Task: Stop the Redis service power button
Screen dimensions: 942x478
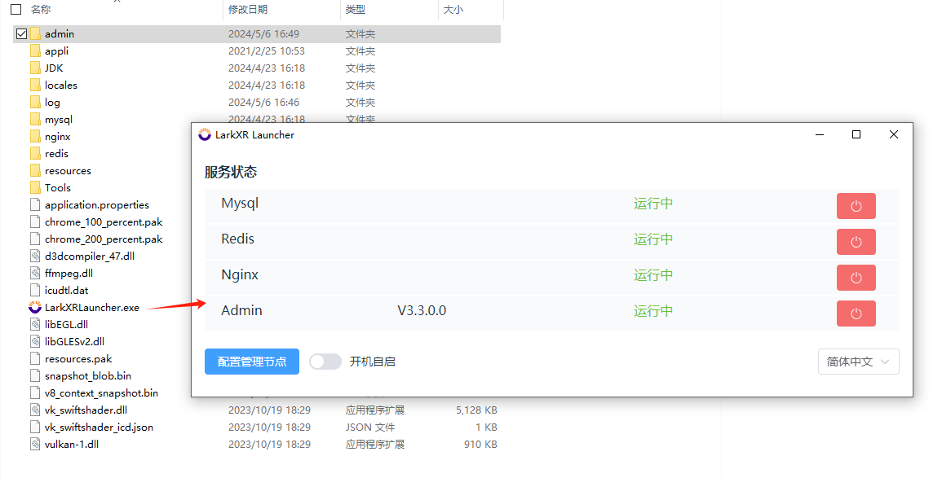Action: 856,242
